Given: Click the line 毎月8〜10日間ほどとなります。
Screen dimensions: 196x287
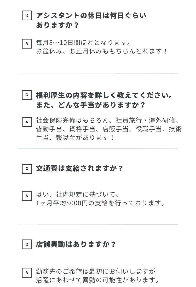Looking at the screenshot, I should tap(83, 43).
